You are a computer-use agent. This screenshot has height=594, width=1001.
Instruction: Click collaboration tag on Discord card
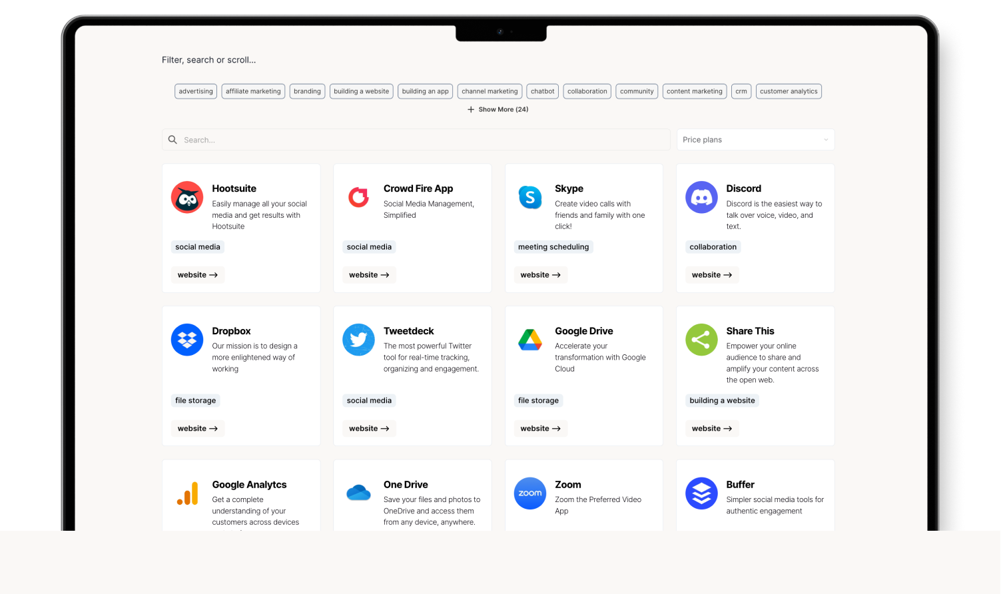[x=713, y=247]
